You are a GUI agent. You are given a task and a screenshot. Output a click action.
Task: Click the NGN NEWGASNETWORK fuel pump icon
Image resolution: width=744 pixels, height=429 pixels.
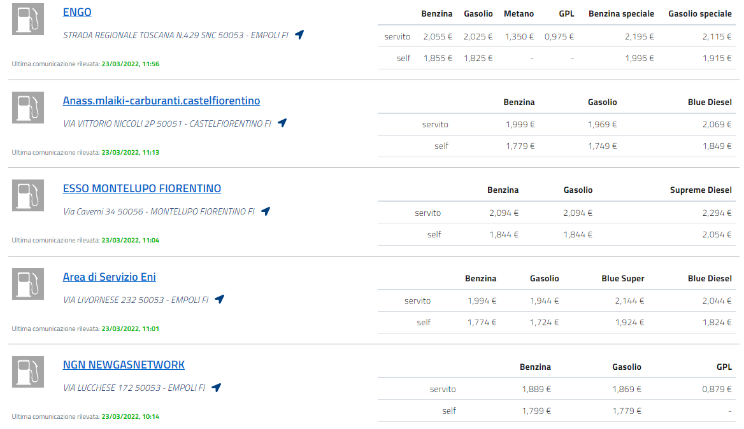(x=28, y=372)
